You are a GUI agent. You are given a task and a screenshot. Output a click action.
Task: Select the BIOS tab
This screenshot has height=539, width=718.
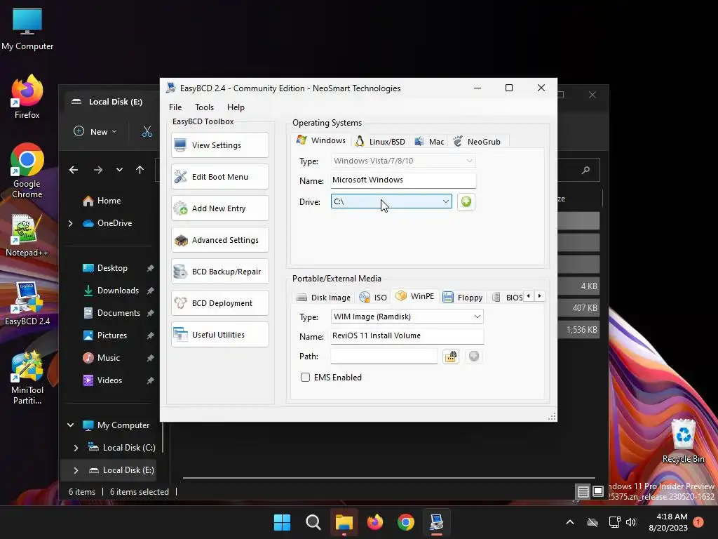[x=507, y=298]
